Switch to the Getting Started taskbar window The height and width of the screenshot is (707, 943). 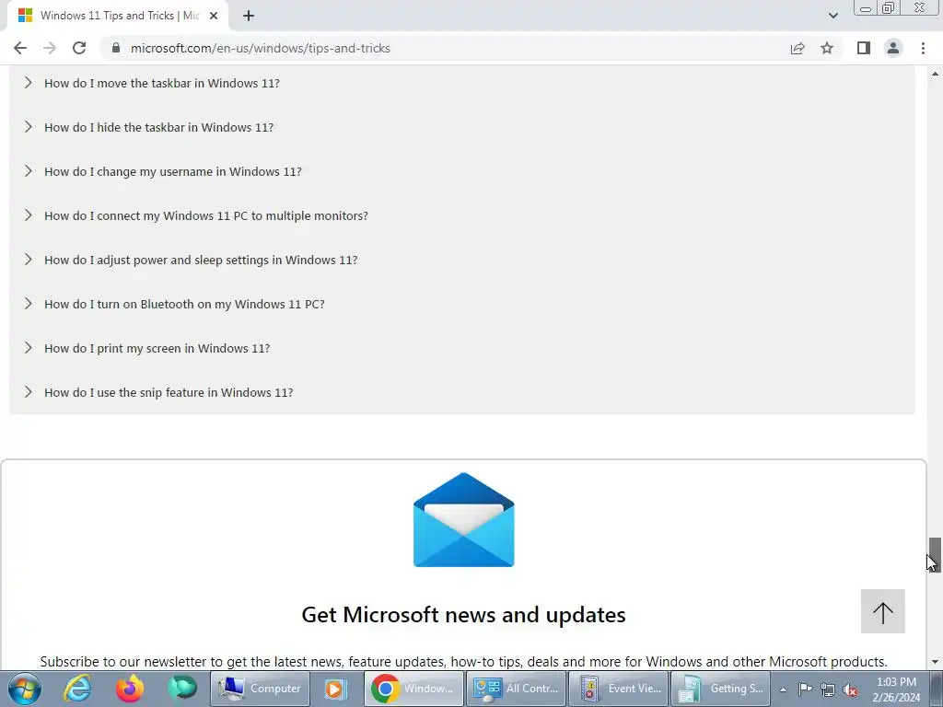coord(720,689)
